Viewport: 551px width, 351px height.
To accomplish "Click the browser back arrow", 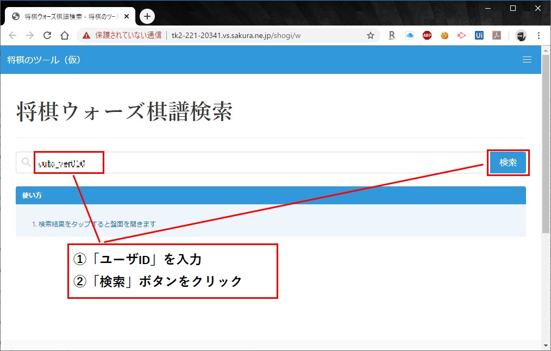I will 12,35.
